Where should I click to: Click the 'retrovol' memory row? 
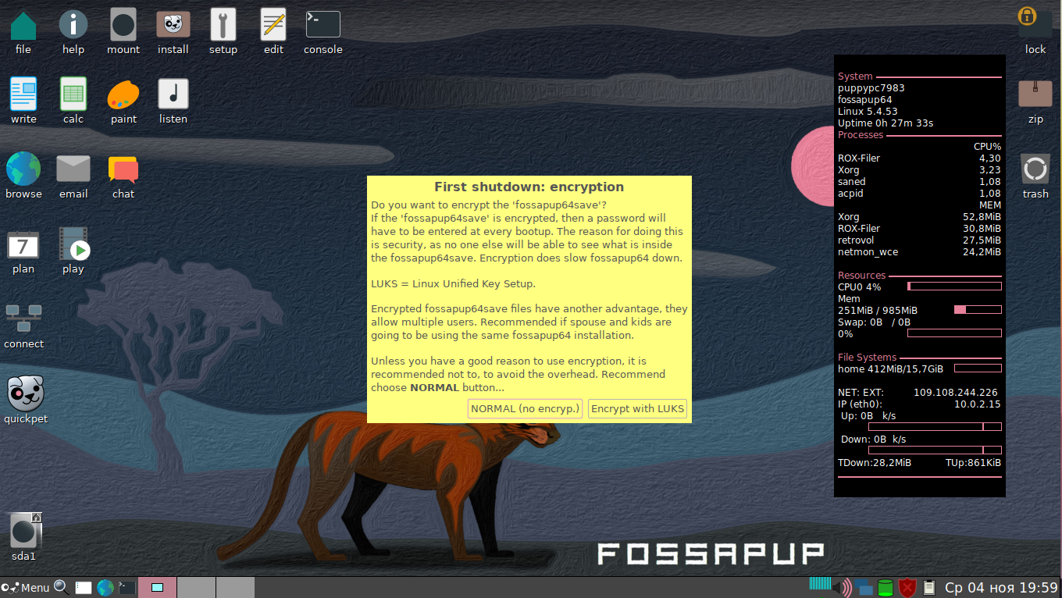919,240
